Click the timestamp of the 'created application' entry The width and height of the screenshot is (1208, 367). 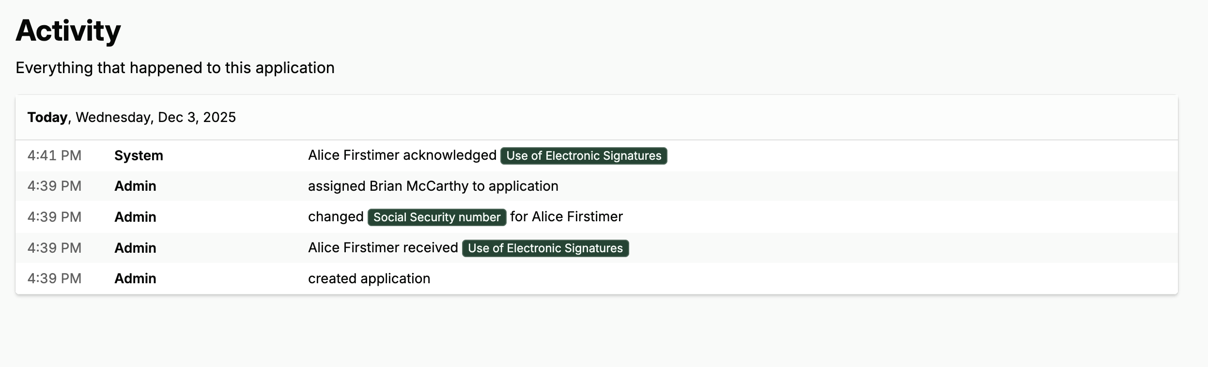[54, 279]
